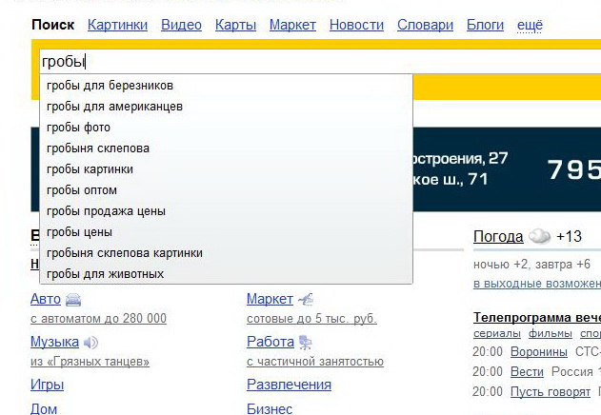Select "гробы для животных" suggestion
Viewport: 601px width, 415px height.
[105, 274]
